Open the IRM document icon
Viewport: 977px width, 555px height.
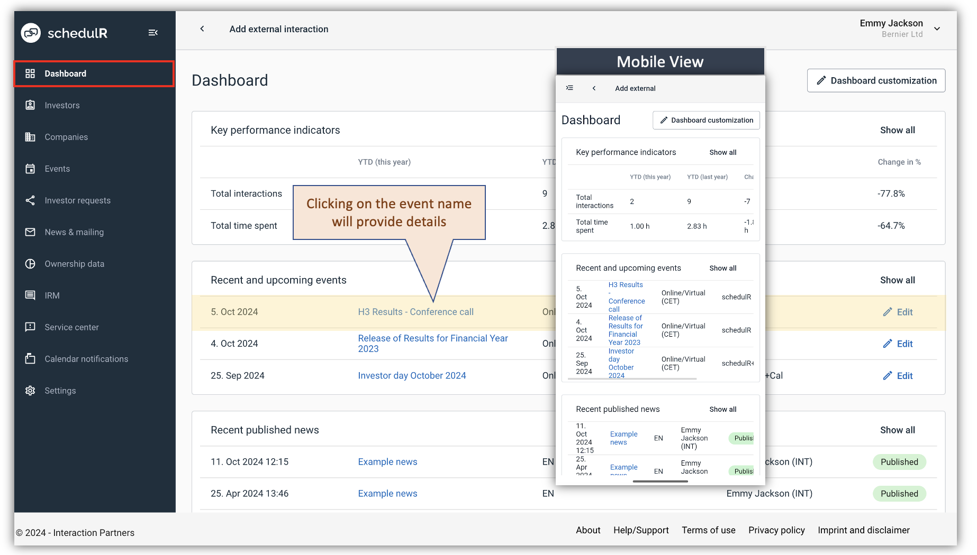(30, 295)
